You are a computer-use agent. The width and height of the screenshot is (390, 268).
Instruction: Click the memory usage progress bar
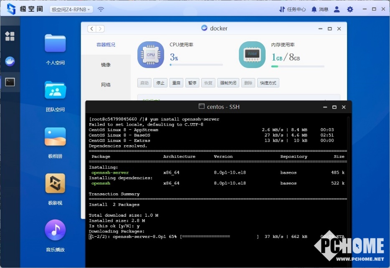coord(298,66)
